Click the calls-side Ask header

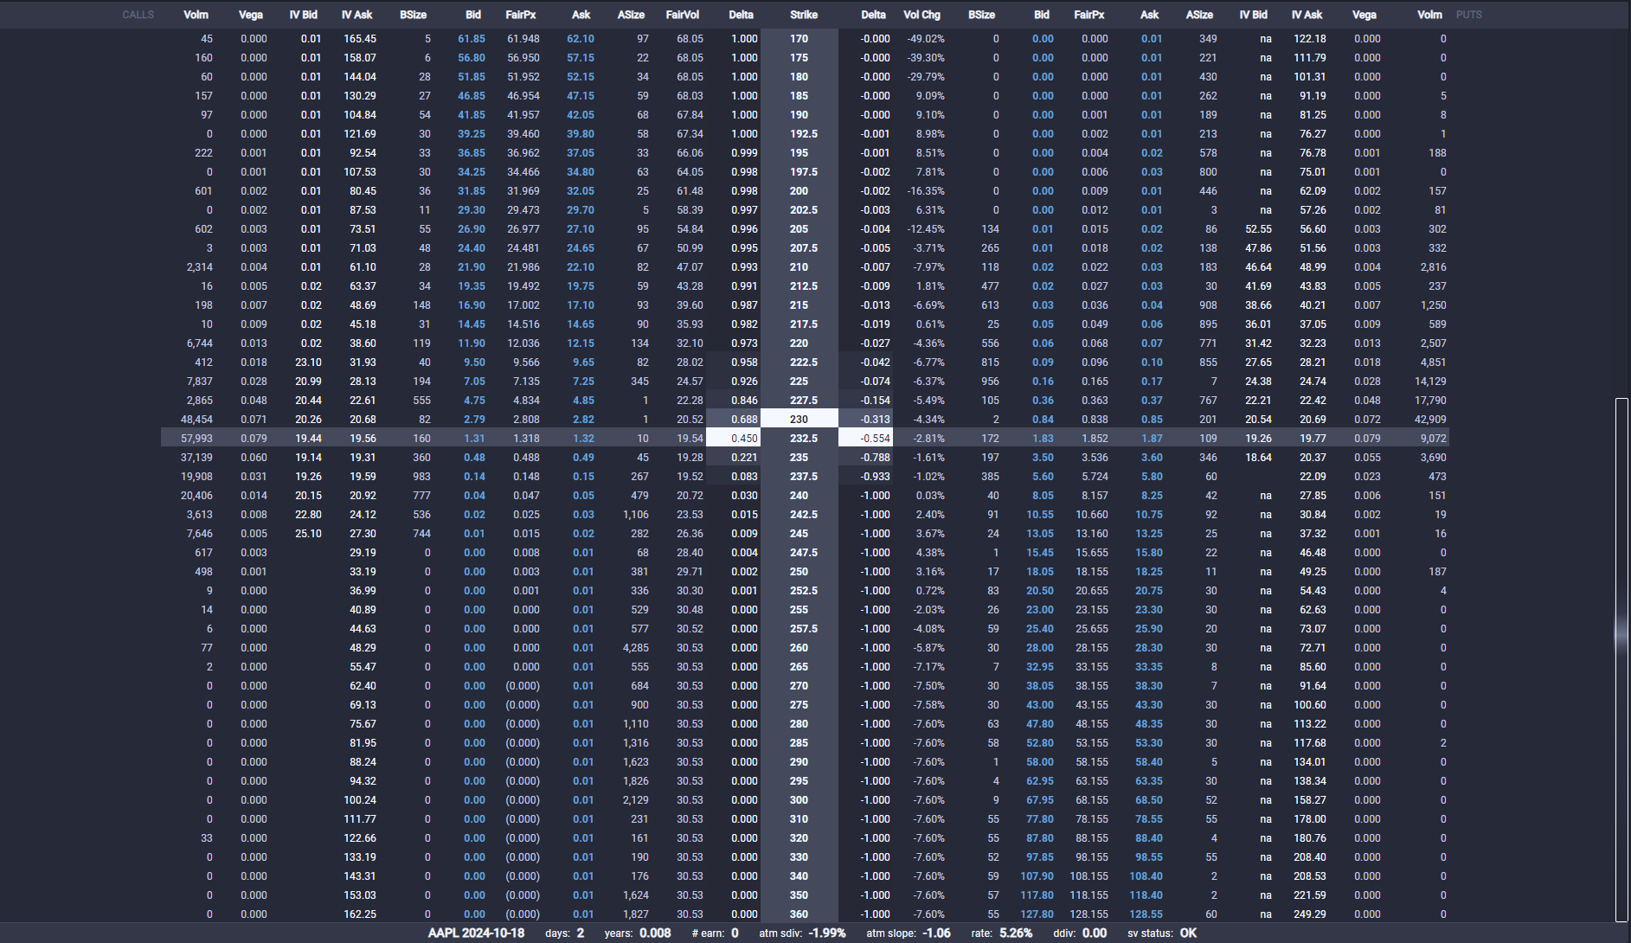[581, 15]
